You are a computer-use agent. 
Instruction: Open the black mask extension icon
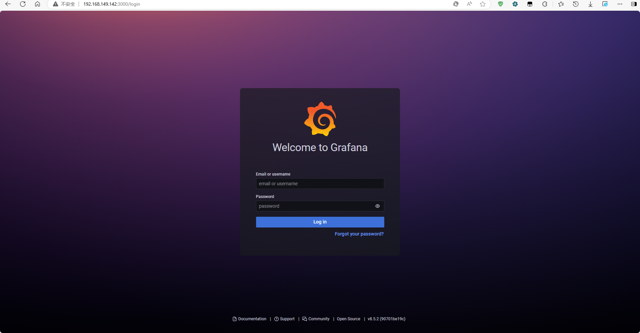[530, 4]
